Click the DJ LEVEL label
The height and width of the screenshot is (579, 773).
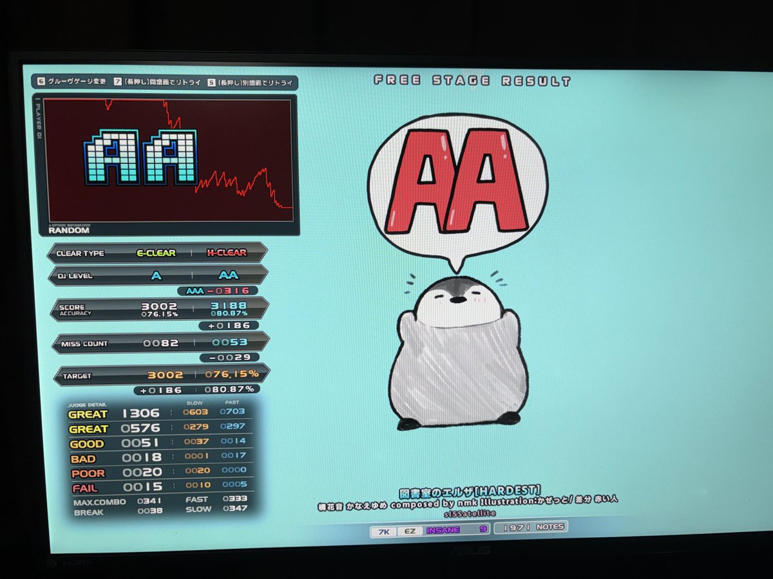pyautogui.click(x=75, y=276)
